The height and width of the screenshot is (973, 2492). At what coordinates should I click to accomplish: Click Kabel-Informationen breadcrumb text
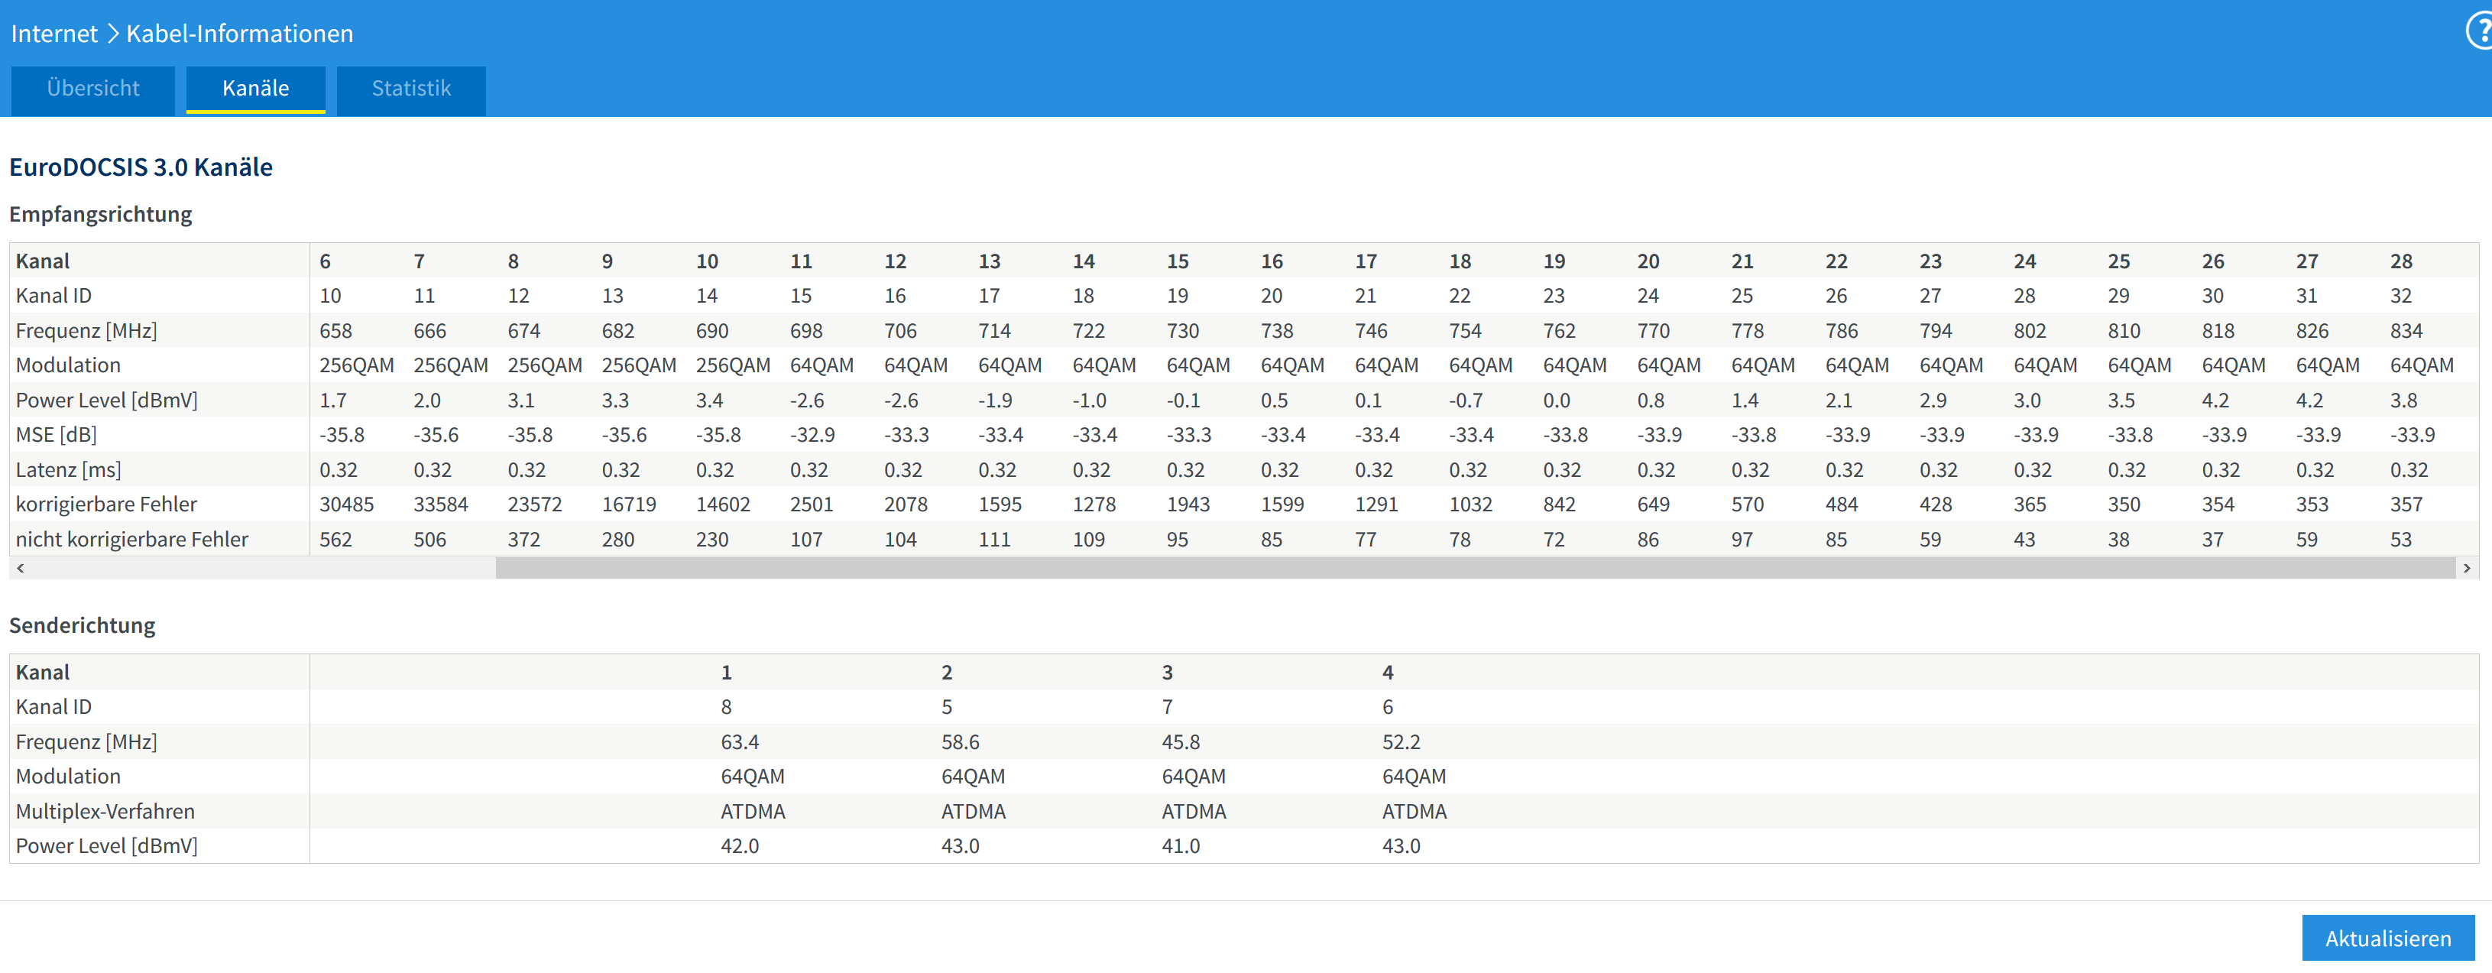(x=239, y=34)
